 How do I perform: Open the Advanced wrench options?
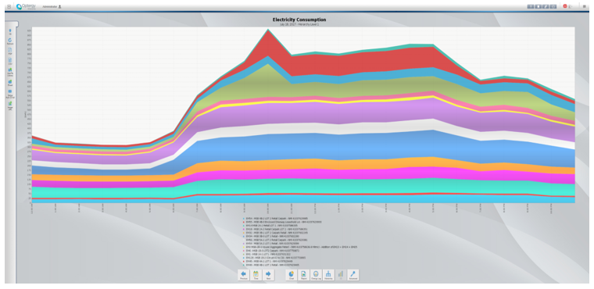[353, 275]
